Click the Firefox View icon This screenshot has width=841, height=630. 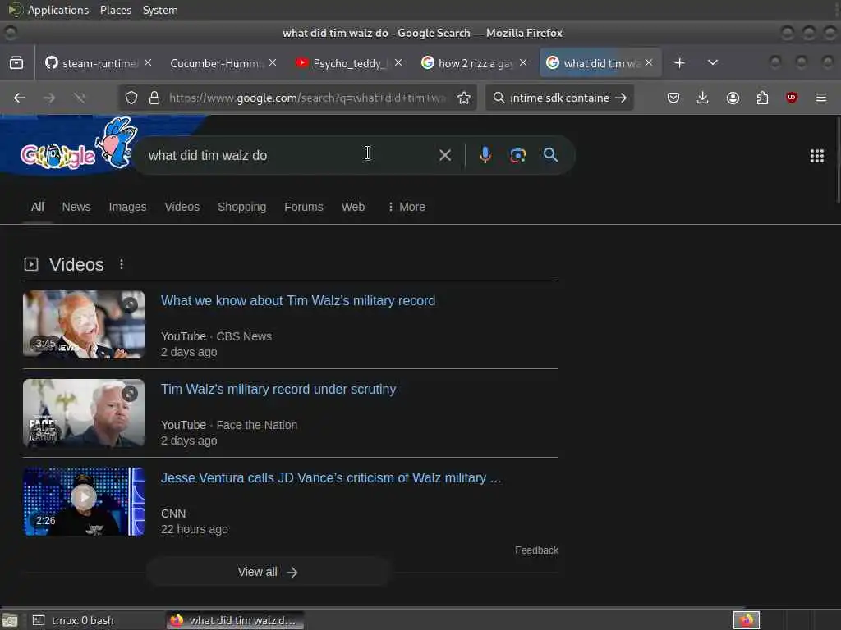[x=16, y=62]
